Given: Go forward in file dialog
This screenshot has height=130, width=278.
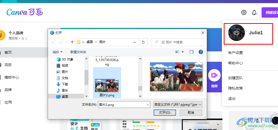Looking at the screenshot, I should [61, 42].
